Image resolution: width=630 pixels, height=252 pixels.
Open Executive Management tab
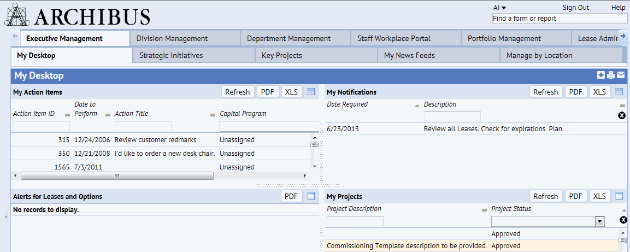click(x=75, y=38)
